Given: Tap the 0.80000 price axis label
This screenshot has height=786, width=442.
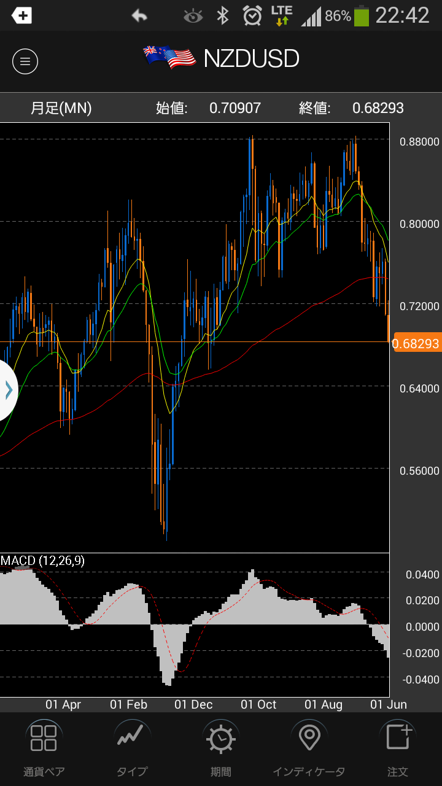Looking at the screenshot, I should 419,224.
